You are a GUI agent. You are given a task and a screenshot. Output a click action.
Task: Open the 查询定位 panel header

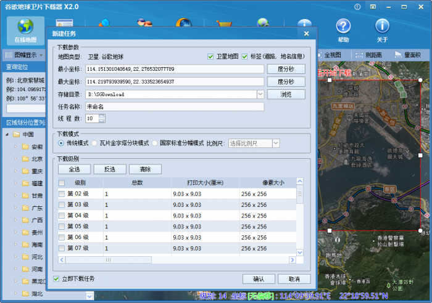[24, 67]
